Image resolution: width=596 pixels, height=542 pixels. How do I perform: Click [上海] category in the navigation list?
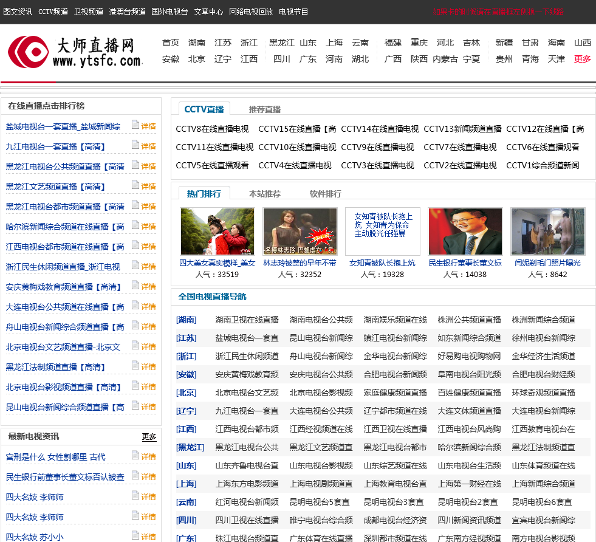point(187,484)
